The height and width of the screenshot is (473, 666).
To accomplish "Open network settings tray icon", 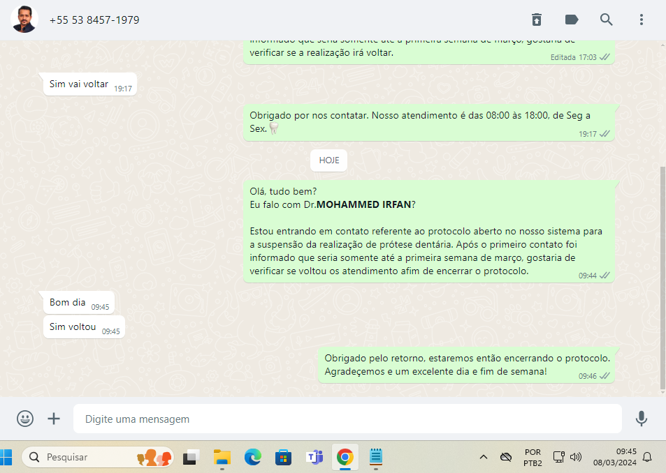I will coord(558,457).
